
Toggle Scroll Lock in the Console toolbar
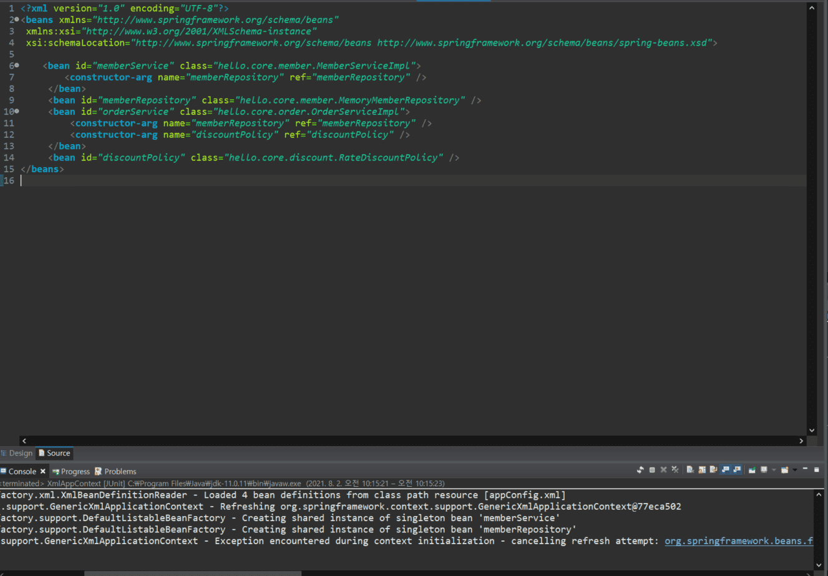pyautogui.click(x=702, y=470)
